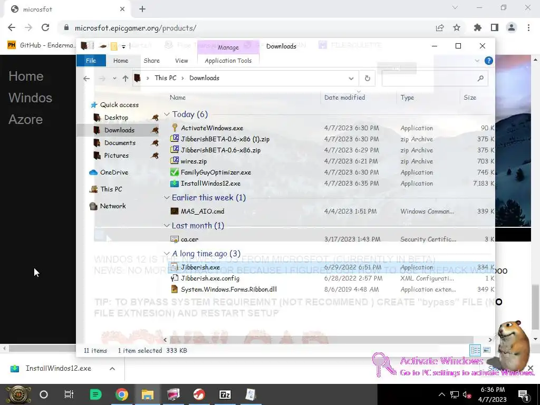Collapse the Last month (1) group
The width and height of the screenshot is (540, 405).
pos(167,225)
